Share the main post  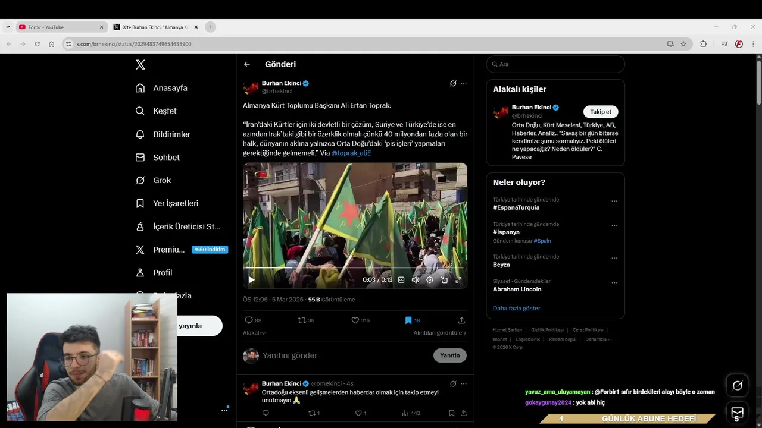(461, 320)
